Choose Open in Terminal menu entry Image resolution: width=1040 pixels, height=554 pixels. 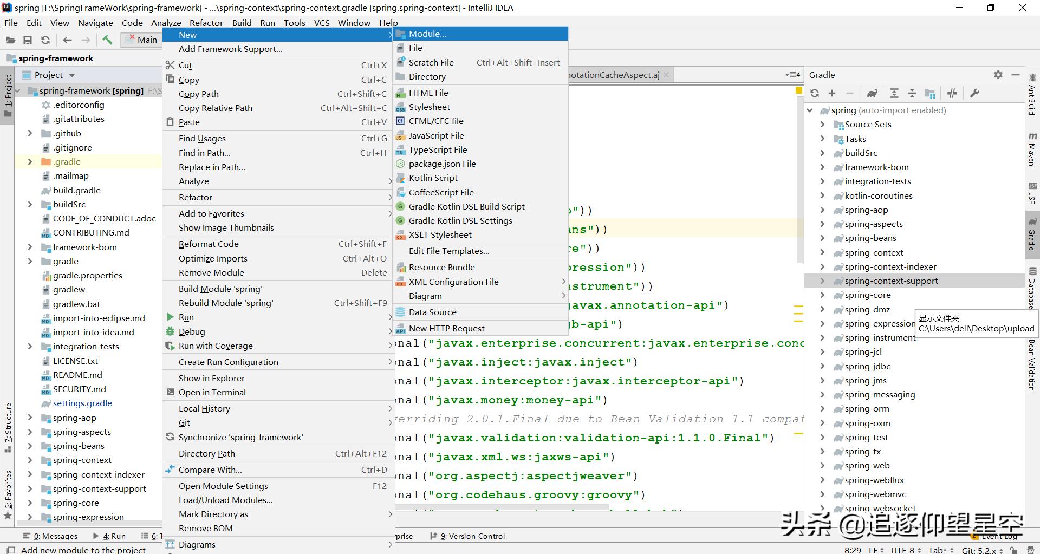click(212, 392)
